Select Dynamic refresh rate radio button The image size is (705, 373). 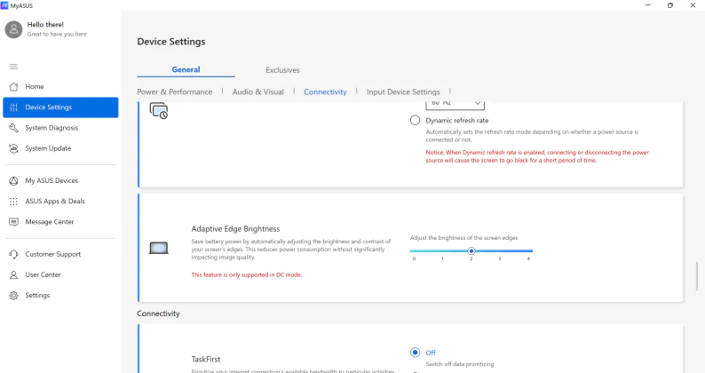tap(415, 121)
